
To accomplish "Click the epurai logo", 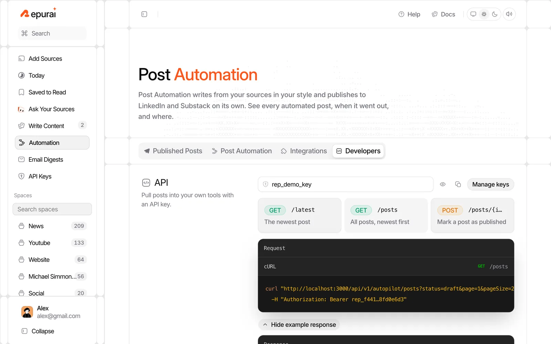I will coord(38,14).
